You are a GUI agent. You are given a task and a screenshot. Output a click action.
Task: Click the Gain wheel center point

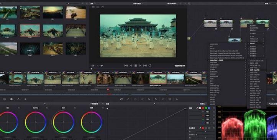(x=64, y=122)
